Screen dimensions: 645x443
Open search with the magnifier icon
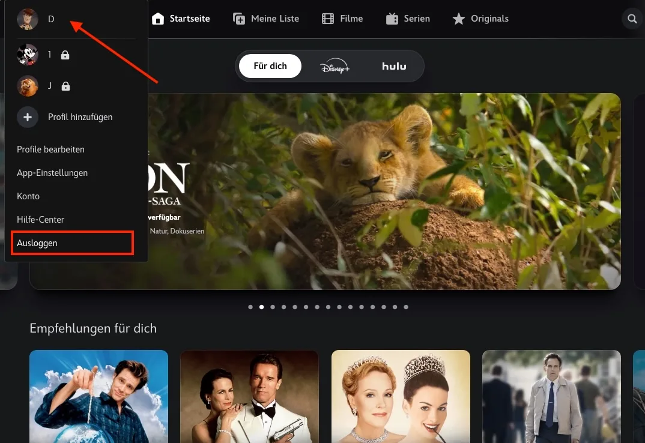coord(632,19)
